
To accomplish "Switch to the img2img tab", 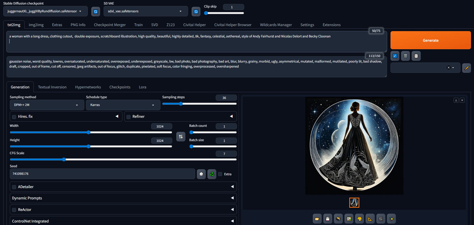I will (x=36, y=25).
